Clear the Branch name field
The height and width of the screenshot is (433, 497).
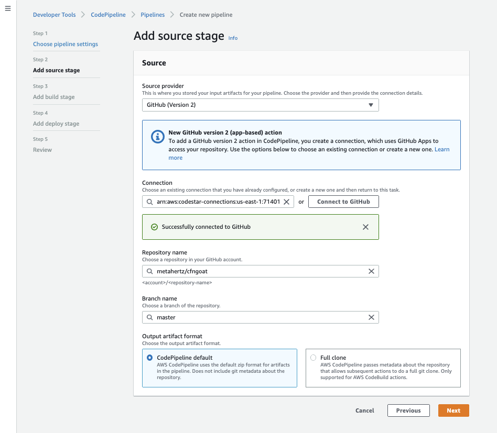[371, 317]
